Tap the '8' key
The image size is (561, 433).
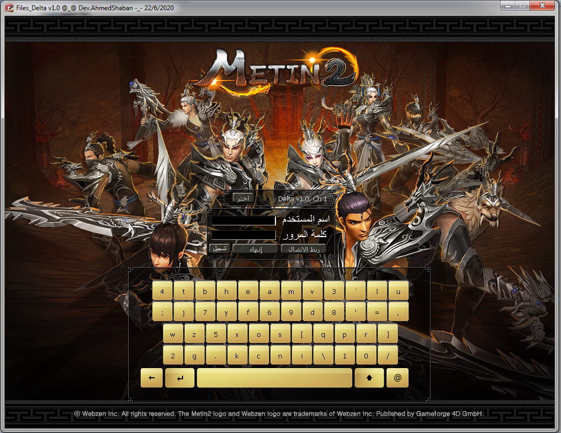click(334, 312)
